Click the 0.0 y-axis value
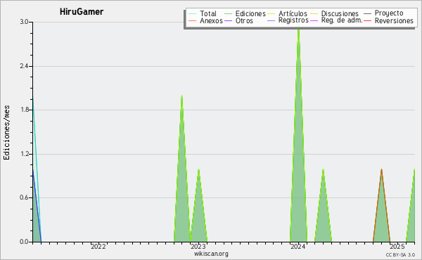The width and height of the screenshot is (422, 260). pos(24,242)
